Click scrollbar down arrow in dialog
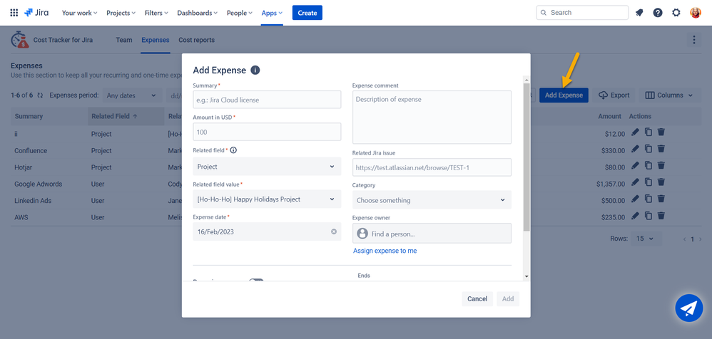This screenshot has height=339, width=712. 527,276
